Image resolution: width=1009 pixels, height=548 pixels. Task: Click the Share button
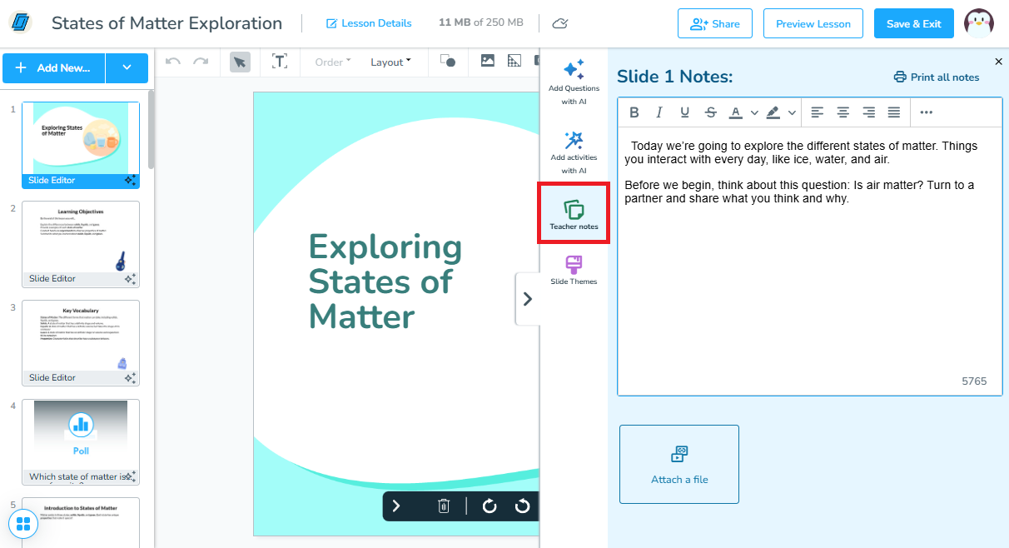(x=715, y=23)
